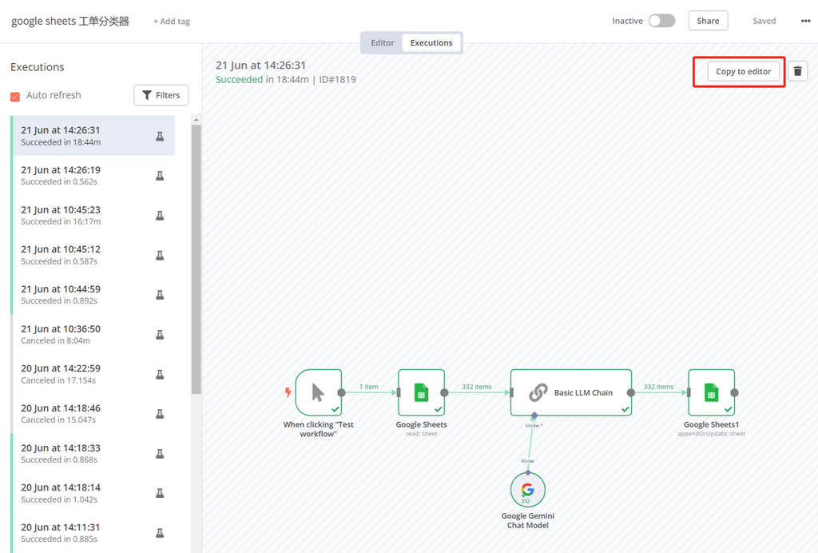Select the manual trigger node icon
Image resolution: width=818 pixels, height=553 pixels.
(x=318, y=392)
